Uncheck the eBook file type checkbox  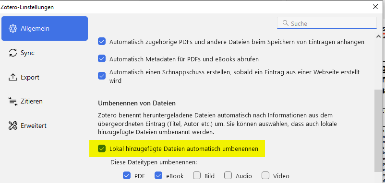click(x=158, y=175)
